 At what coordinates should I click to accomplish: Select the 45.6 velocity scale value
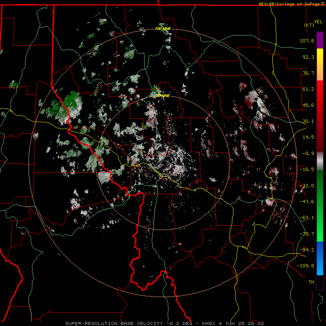click(308, 105)
